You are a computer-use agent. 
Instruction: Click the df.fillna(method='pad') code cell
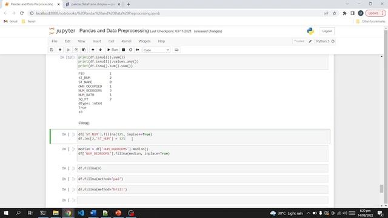tap(202, 179)
